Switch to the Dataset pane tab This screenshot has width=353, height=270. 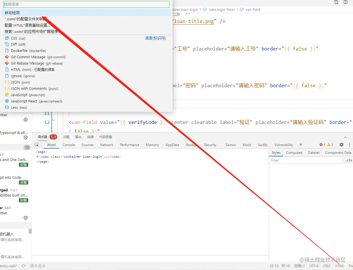coord(314,153)
